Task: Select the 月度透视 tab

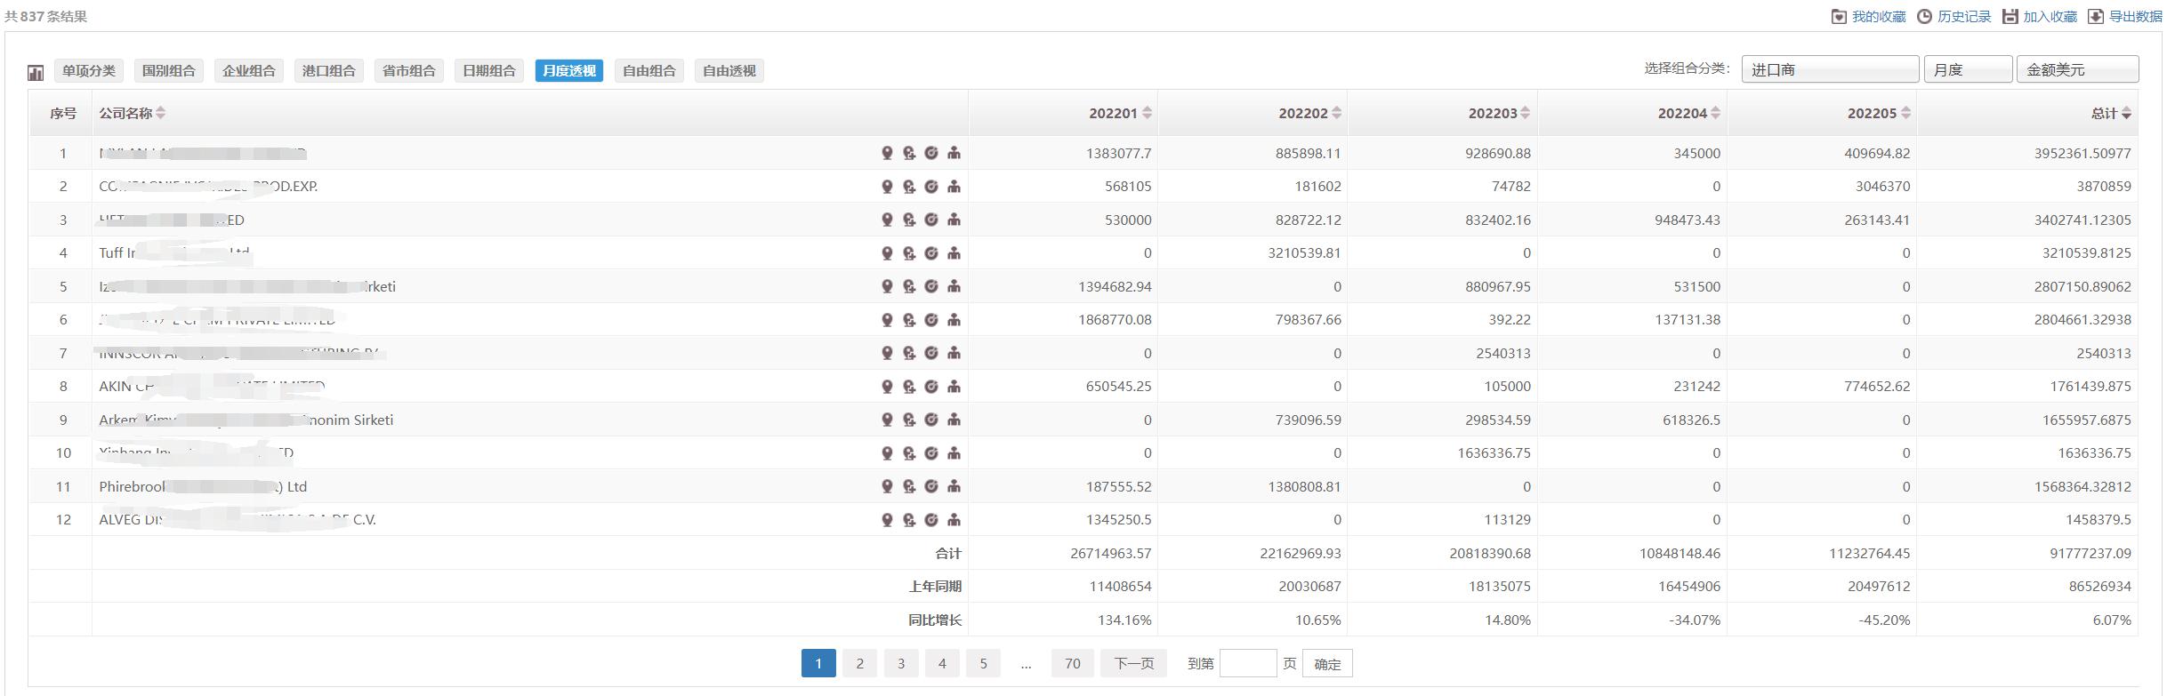Action: (569, 71)
